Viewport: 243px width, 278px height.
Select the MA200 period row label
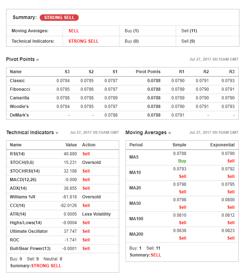(x=136, y=234)
